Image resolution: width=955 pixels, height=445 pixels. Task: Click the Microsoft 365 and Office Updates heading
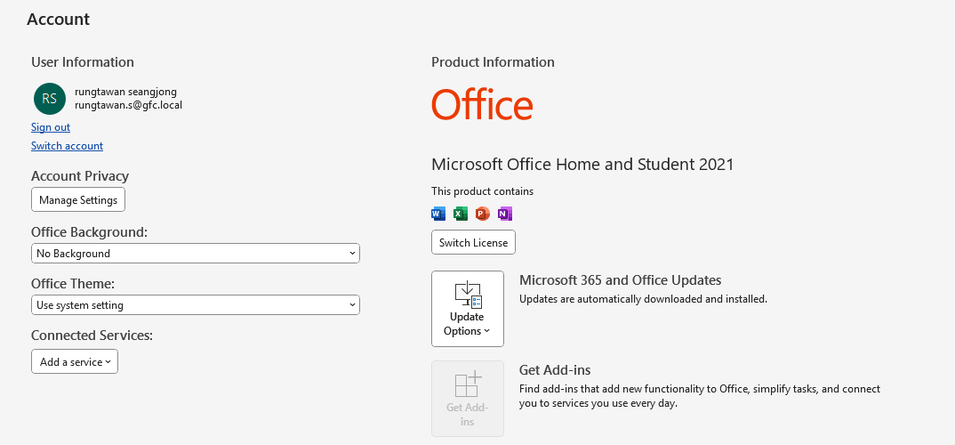tap(620, 279)
